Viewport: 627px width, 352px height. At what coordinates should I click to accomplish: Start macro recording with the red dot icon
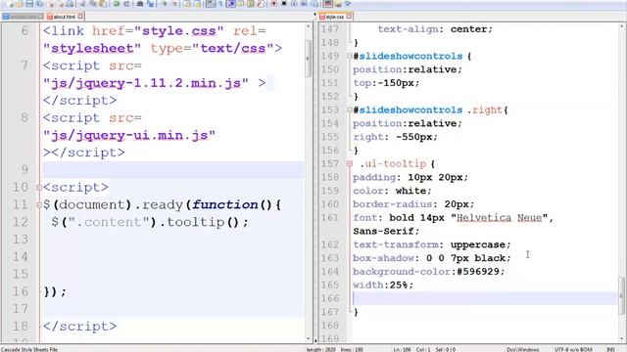click(273, 4)
